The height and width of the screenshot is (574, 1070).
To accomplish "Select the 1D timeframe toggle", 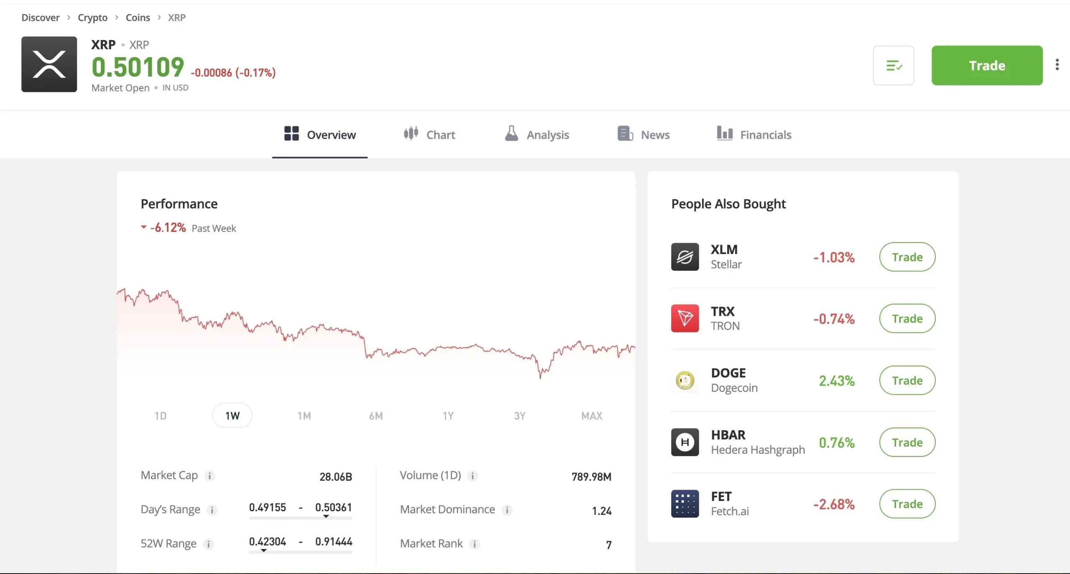I will click(160, 416).
